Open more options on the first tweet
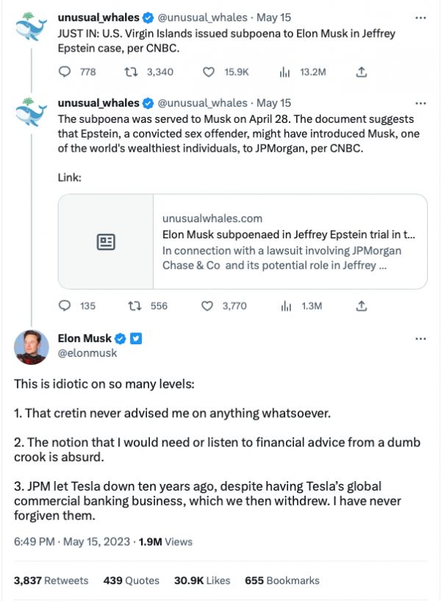This screenshot has height=601, width=441. point(420,16)
